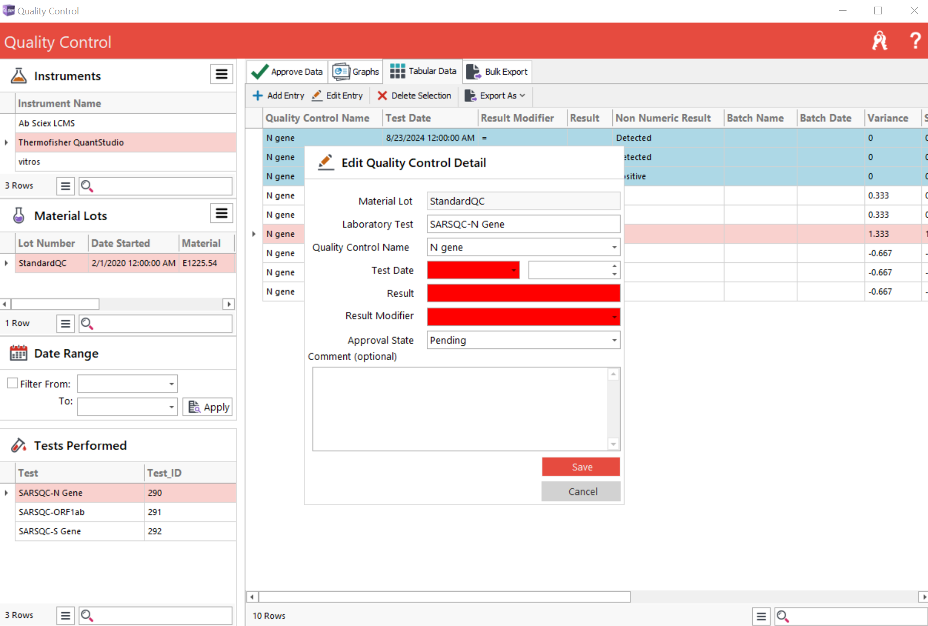Cancel the Edit Quality Control dialog
928x626 pixels.
click(582, 491)
